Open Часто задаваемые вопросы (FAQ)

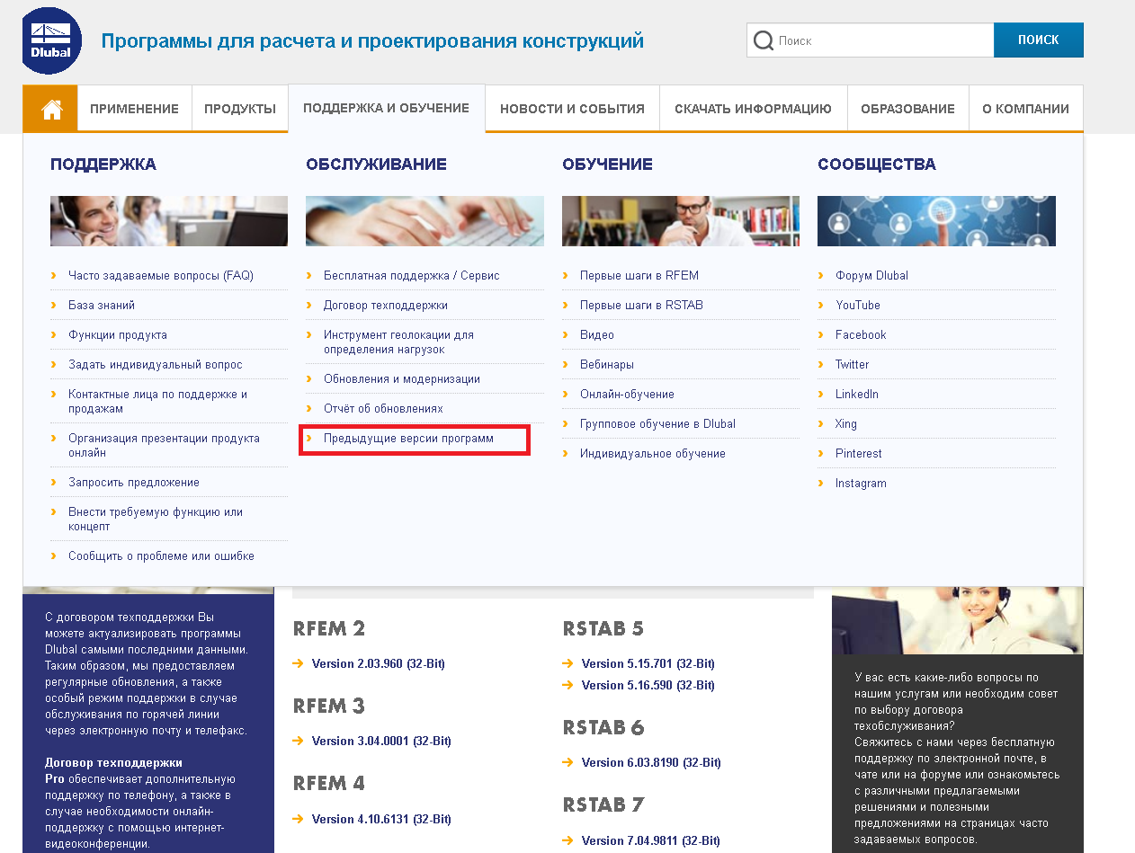(x=160, y=275)
